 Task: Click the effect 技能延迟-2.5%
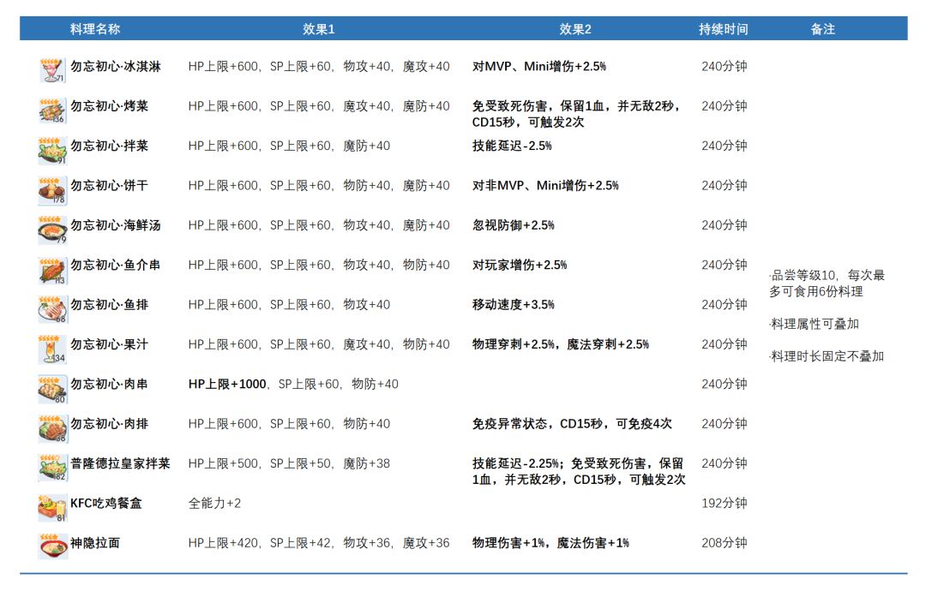pyautogui.click(x=512, y=146)
